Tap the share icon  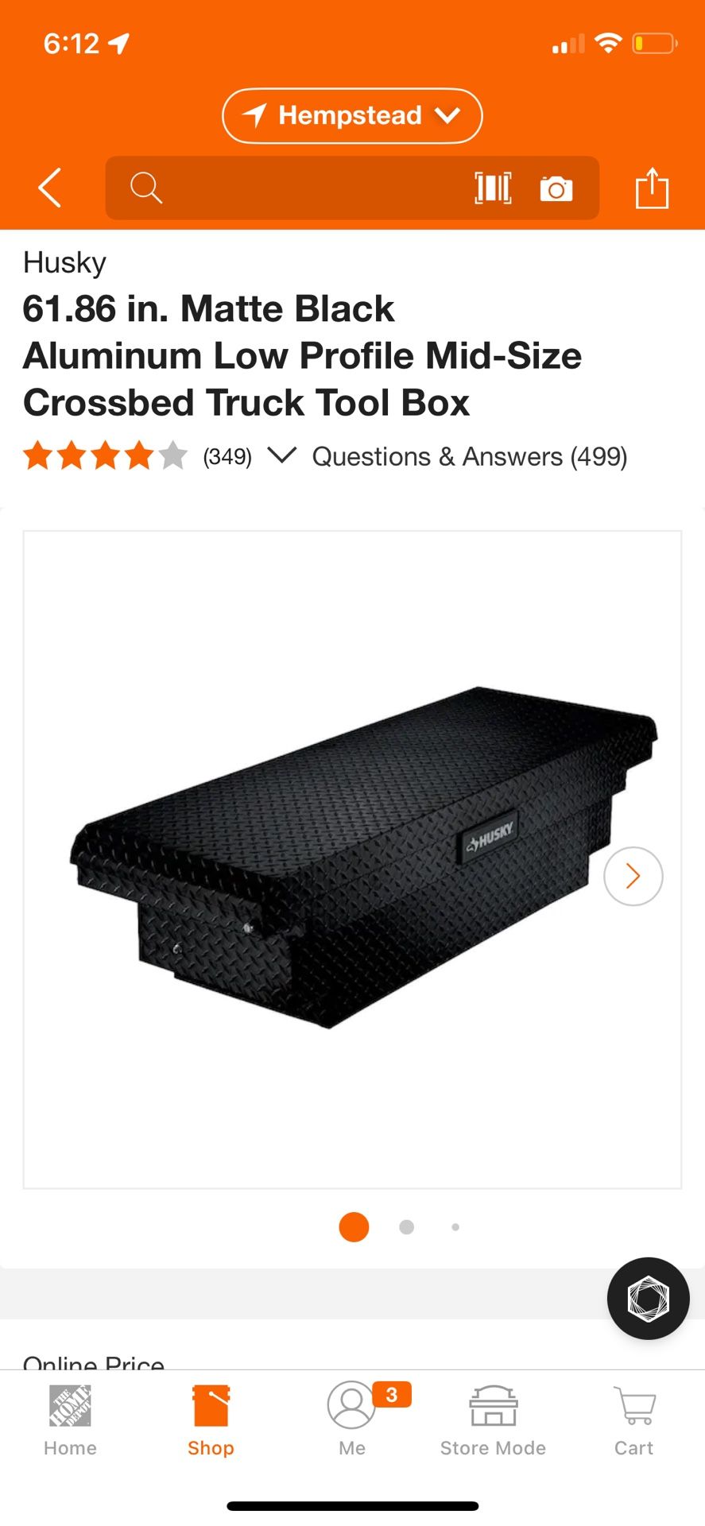(x=652, y=188)
